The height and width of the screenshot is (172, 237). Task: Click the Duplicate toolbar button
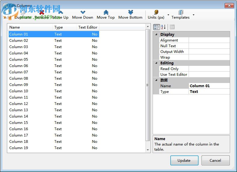(23, 15)
